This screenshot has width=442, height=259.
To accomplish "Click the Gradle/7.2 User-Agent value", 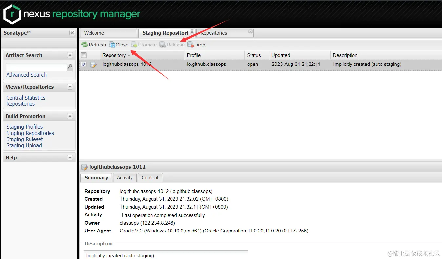I will [x=214, y=231].
